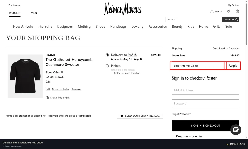The width and height of the screenshot is (248, 149).
Task: Click SEND YOUR SHOPPING BAG button
Action: coord(140,116)
